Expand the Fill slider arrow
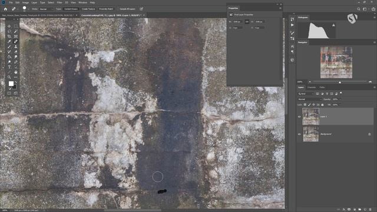The width and height of the screenshot is (377, 212). (340, 105)
